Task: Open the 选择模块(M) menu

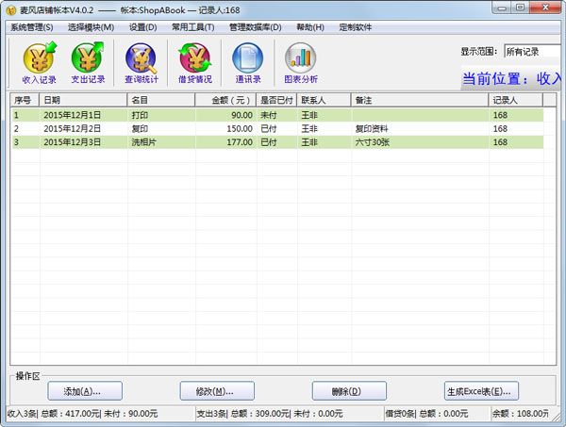Action: 91,27
